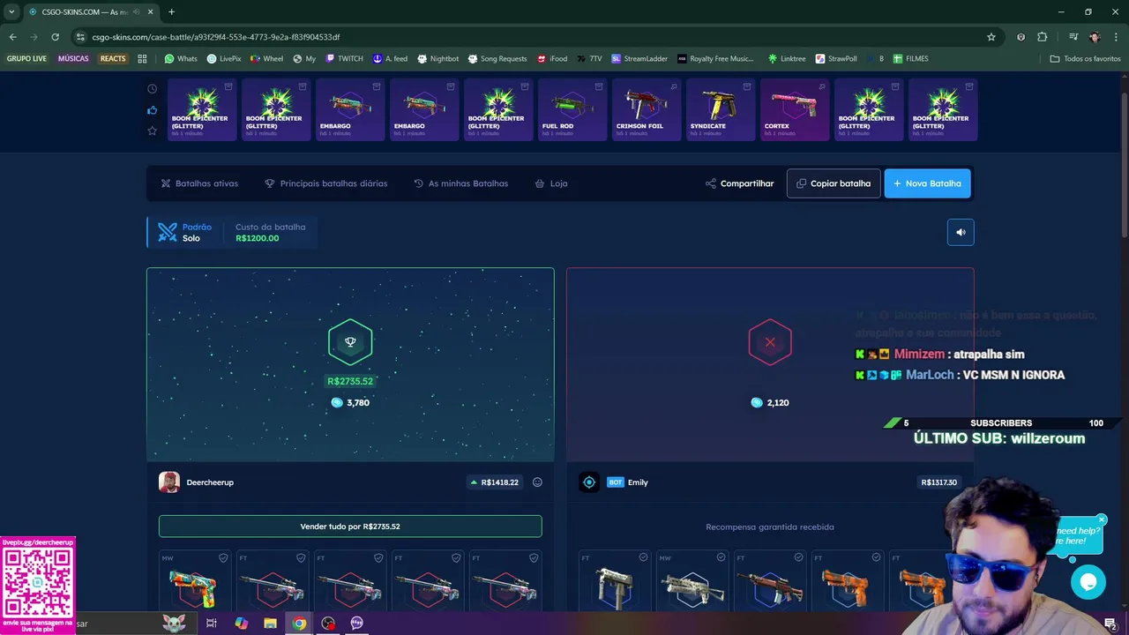Open a new browser tab
1129x635 pixels.
coord(171,11)
